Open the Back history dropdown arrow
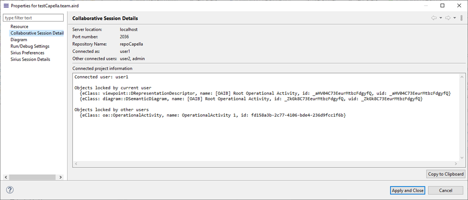468x200 pixels. (440, 18)
